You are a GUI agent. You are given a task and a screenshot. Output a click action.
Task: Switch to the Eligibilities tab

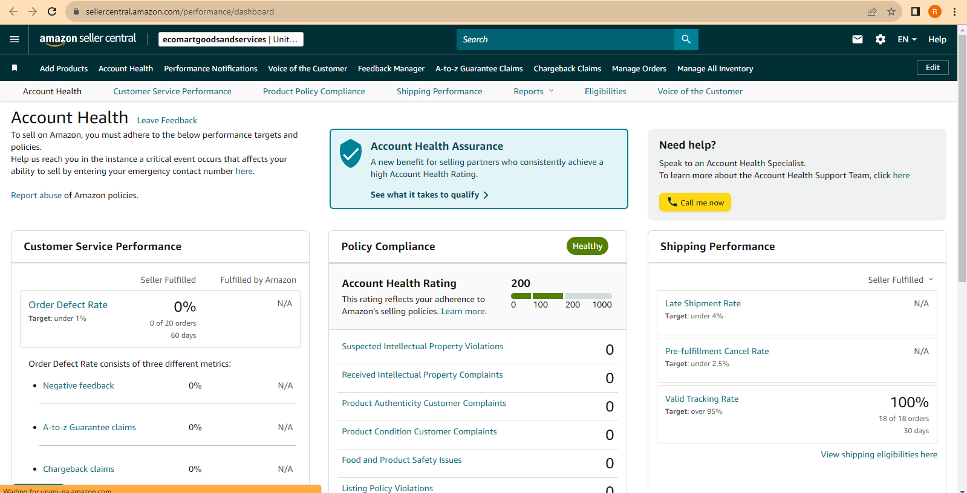point(605,91)
